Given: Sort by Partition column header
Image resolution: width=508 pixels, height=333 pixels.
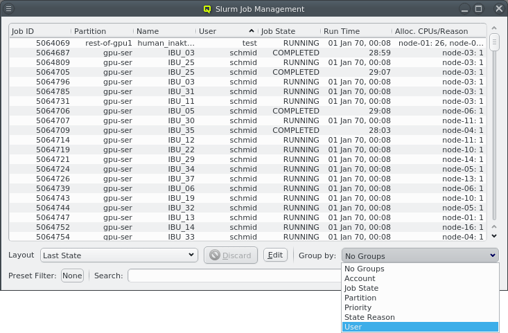Looking at the screenshot, I should click(x=103, y=31).
